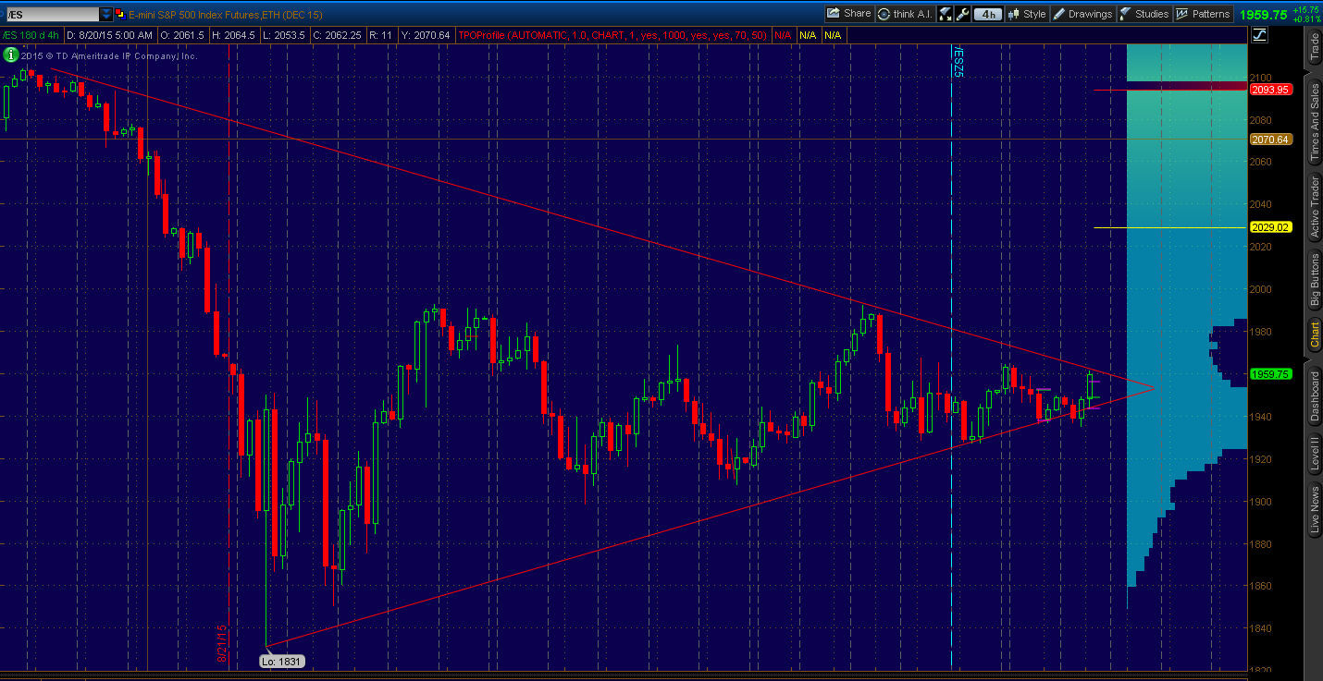Image resolution: width=1323 pixels, height=681 pixels.
Task: Click the C: 2062.25 close value
Action: click(x=338, y=35)
